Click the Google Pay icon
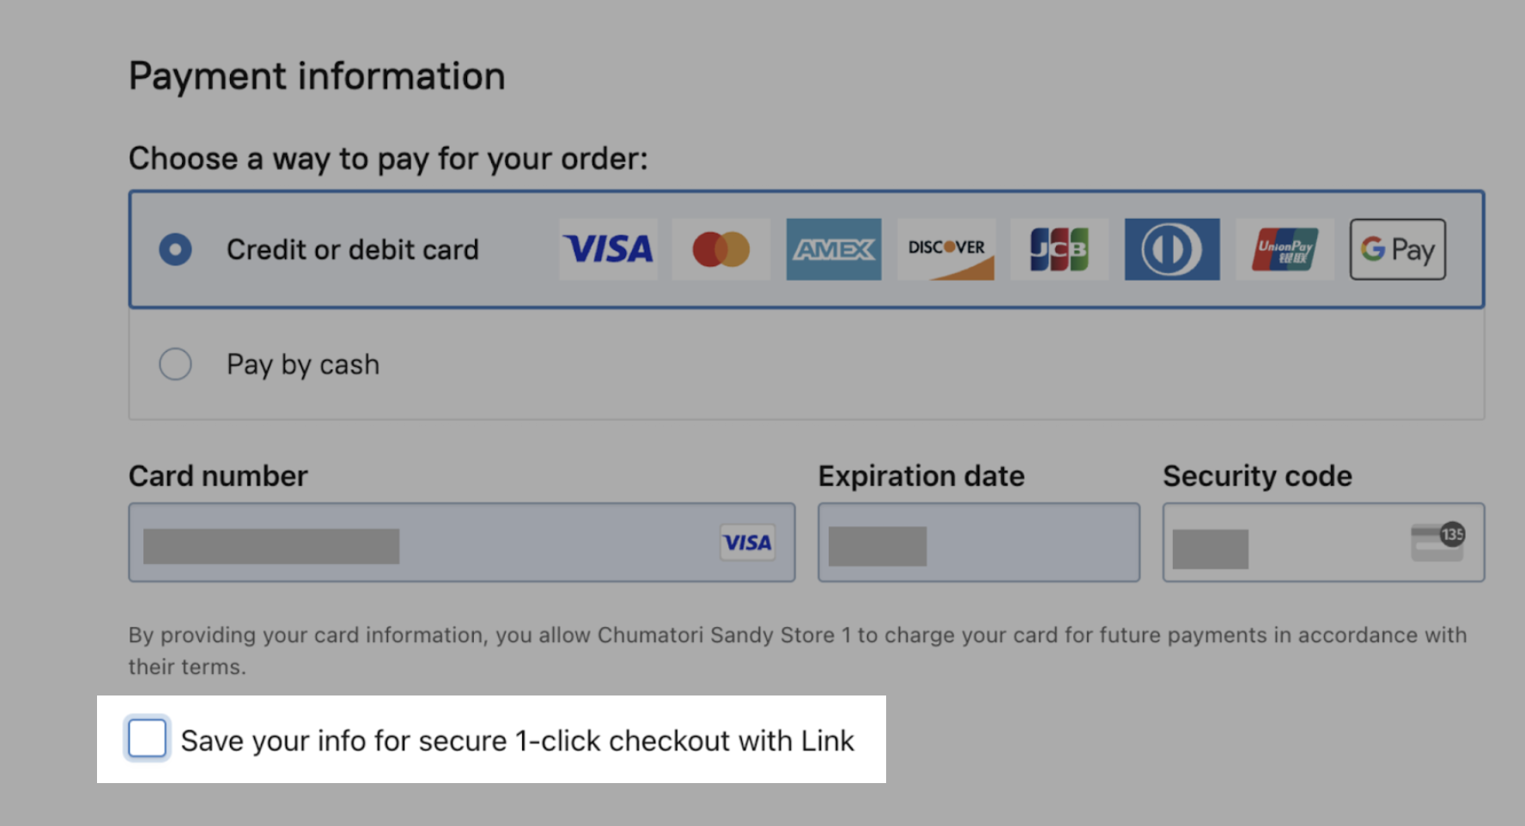The image size is (1525, 826). pyautogui.click(x=1397, y=249)
